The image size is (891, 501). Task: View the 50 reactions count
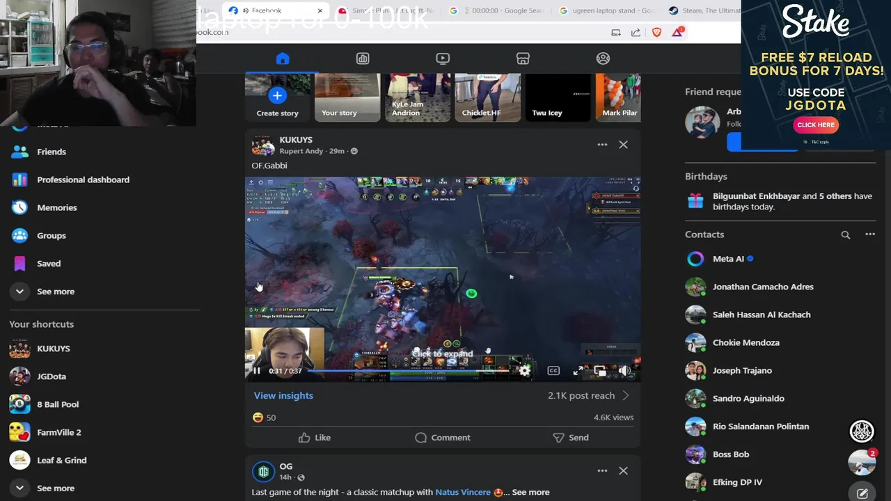271,417
